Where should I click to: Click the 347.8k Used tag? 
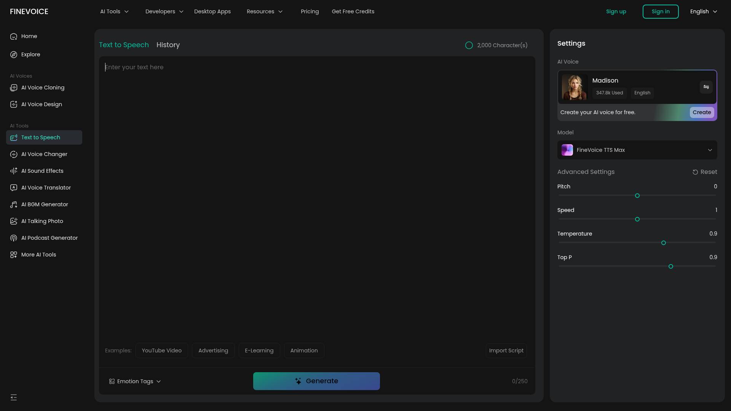(610, 93)
